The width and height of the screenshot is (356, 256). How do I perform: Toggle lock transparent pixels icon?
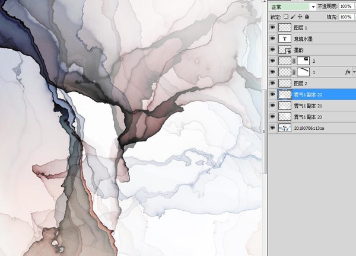point(286,17)
